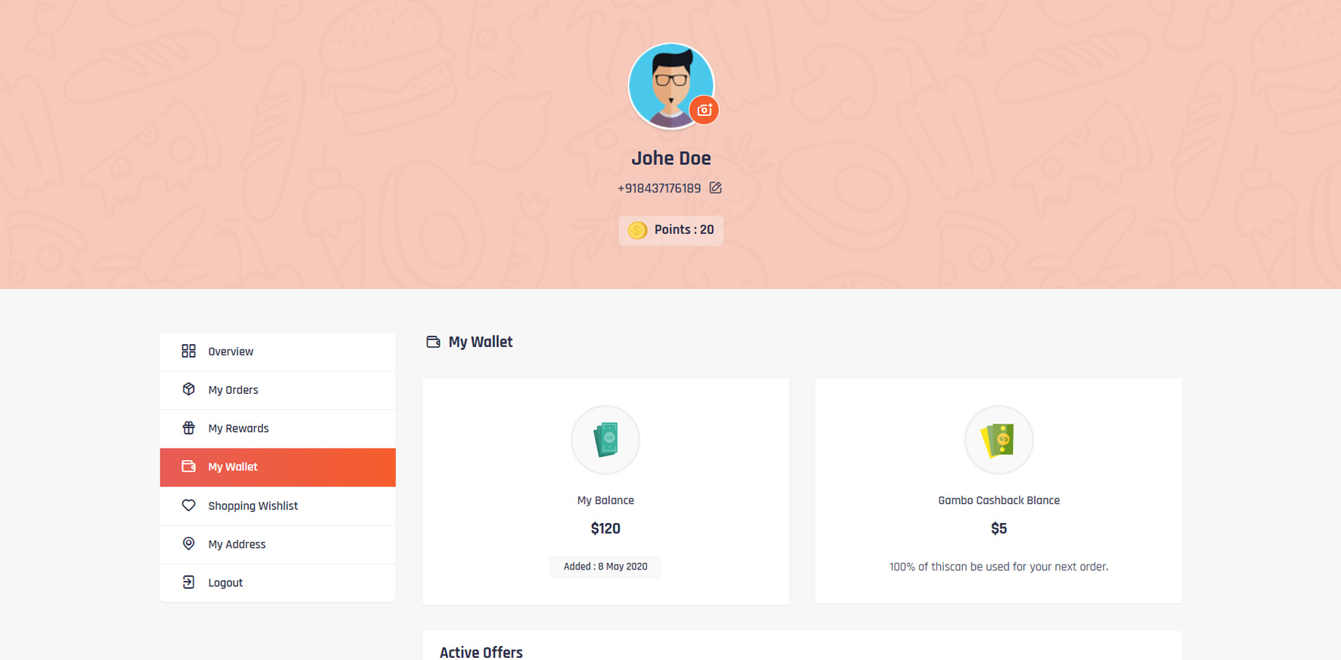Select My Wallet in the sidebar

click(x=233, y=467)
